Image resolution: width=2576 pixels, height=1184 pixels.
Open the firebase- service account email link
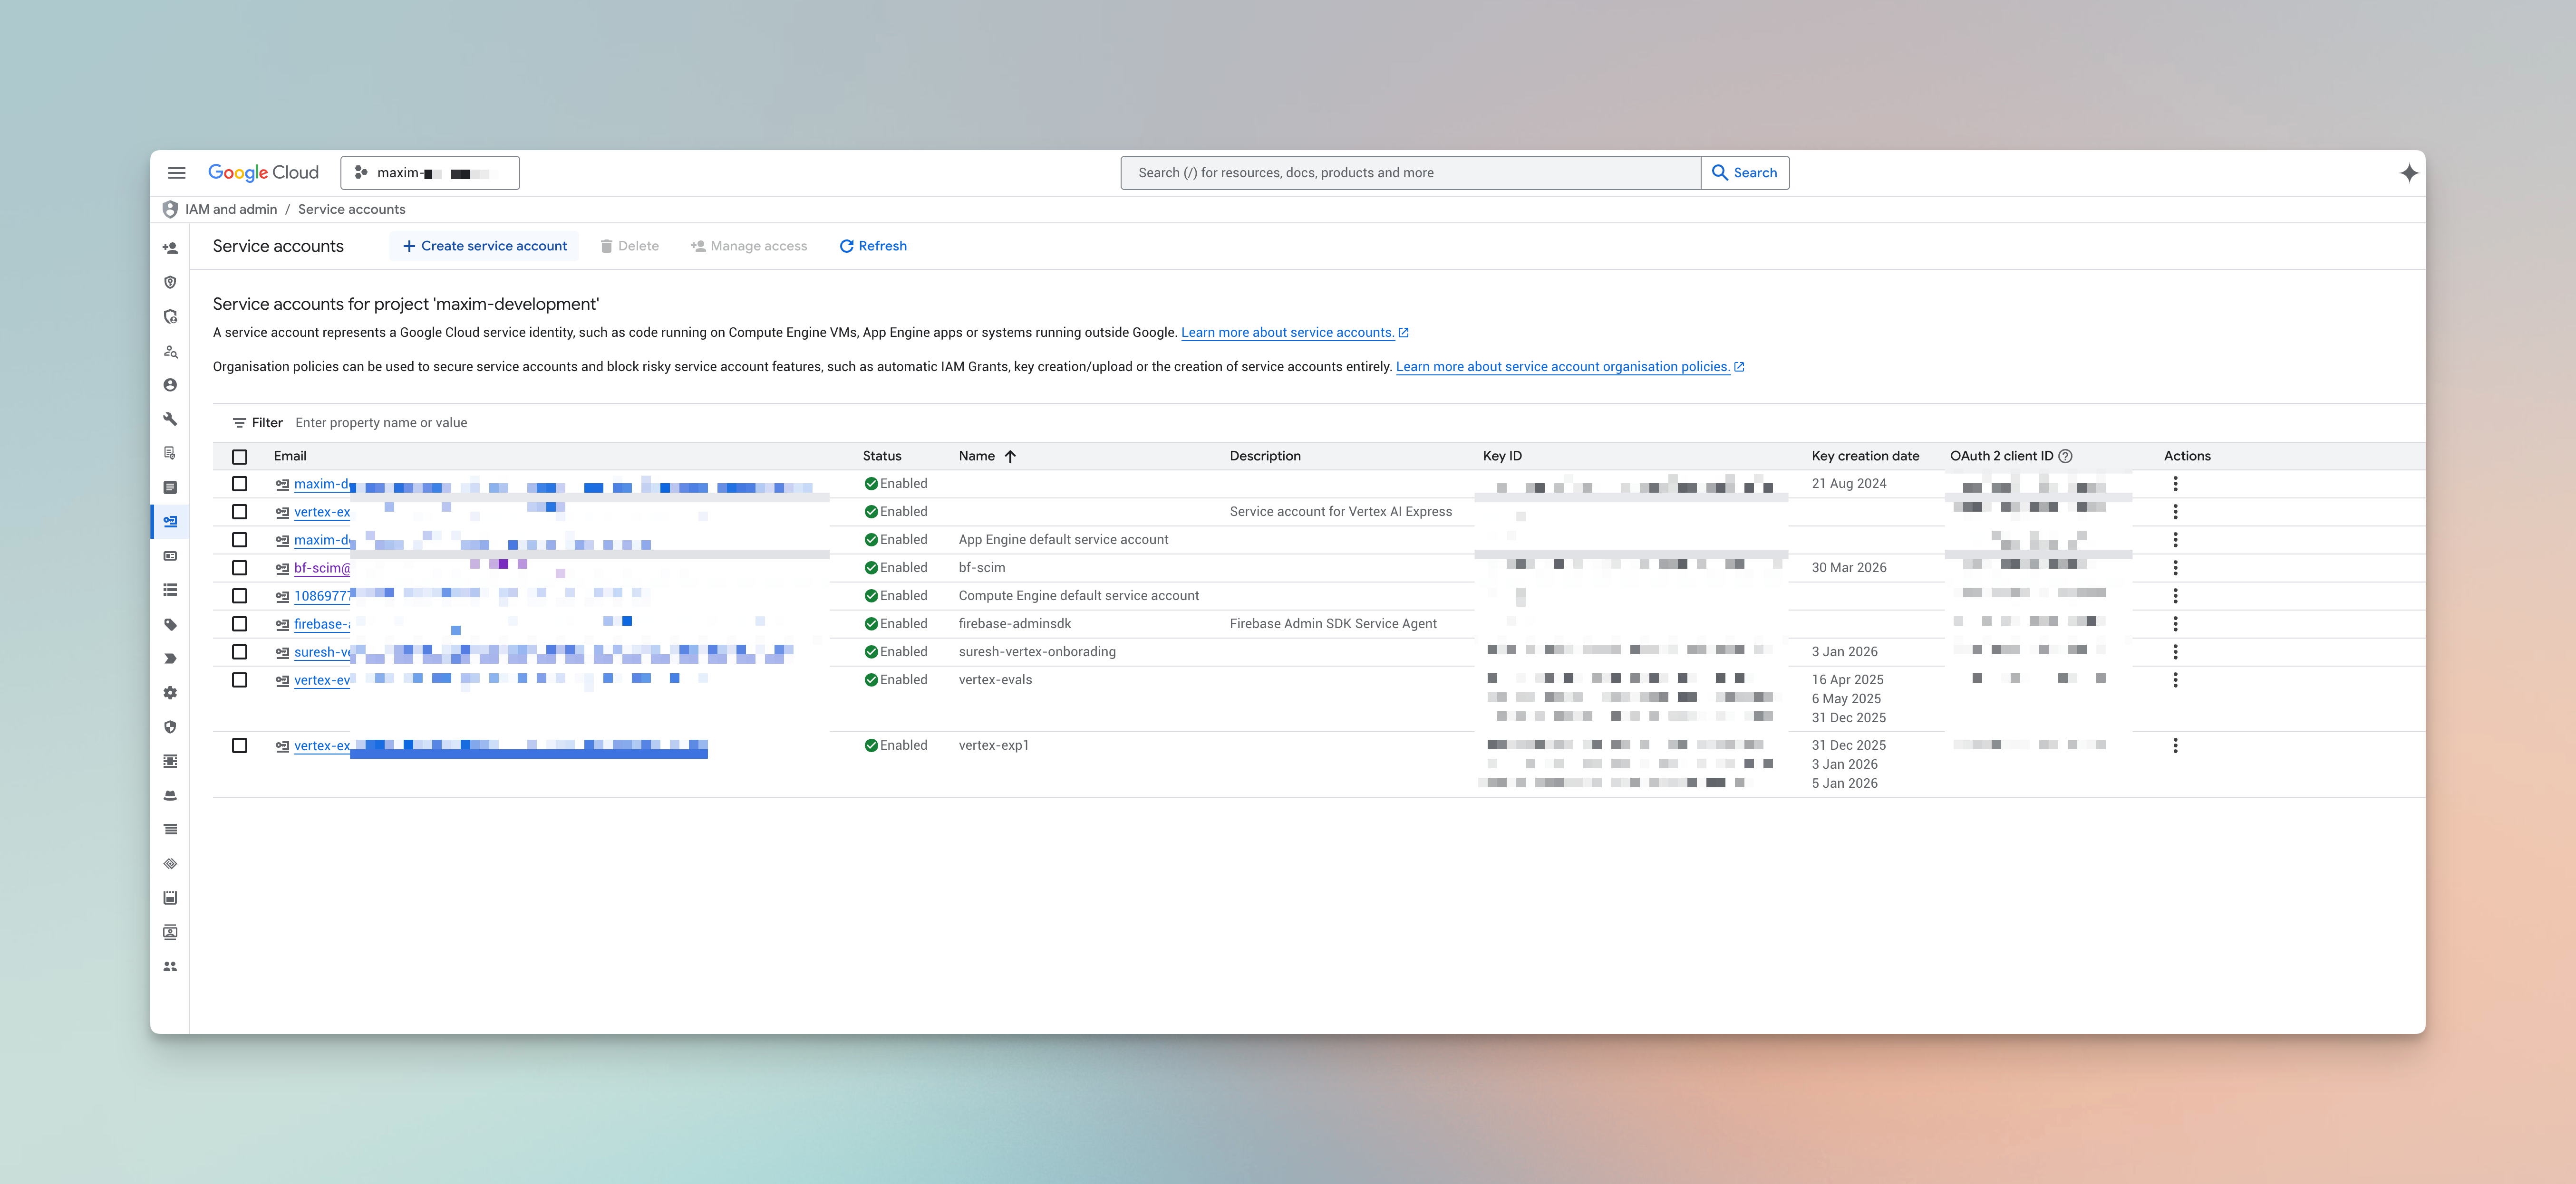(x=322, y=623)
